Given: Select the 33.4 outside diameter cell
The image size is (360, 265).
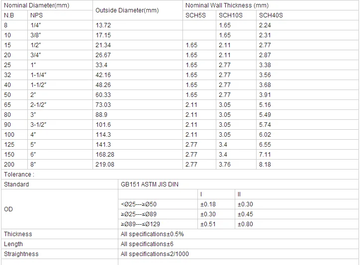Looking at the screenshot, I should 138,65.
